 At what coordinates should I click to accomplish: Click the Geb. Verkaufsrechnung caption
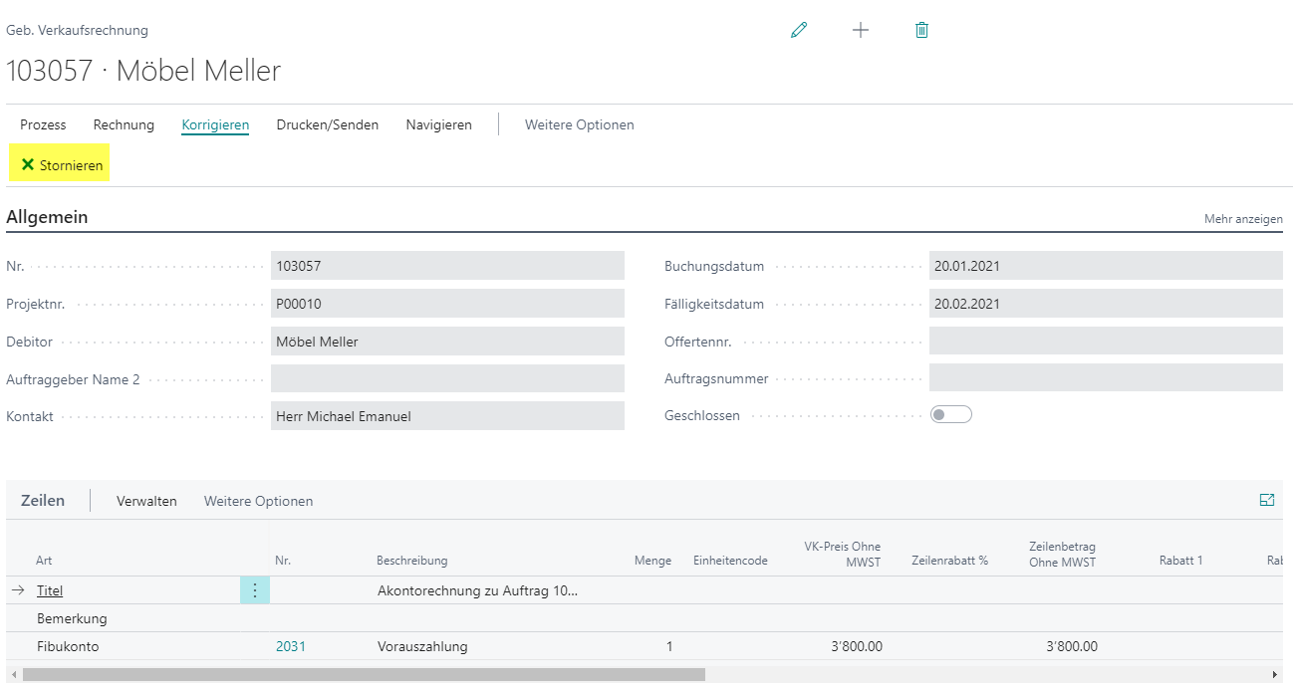pyautogui.click(x=77, y=31)
